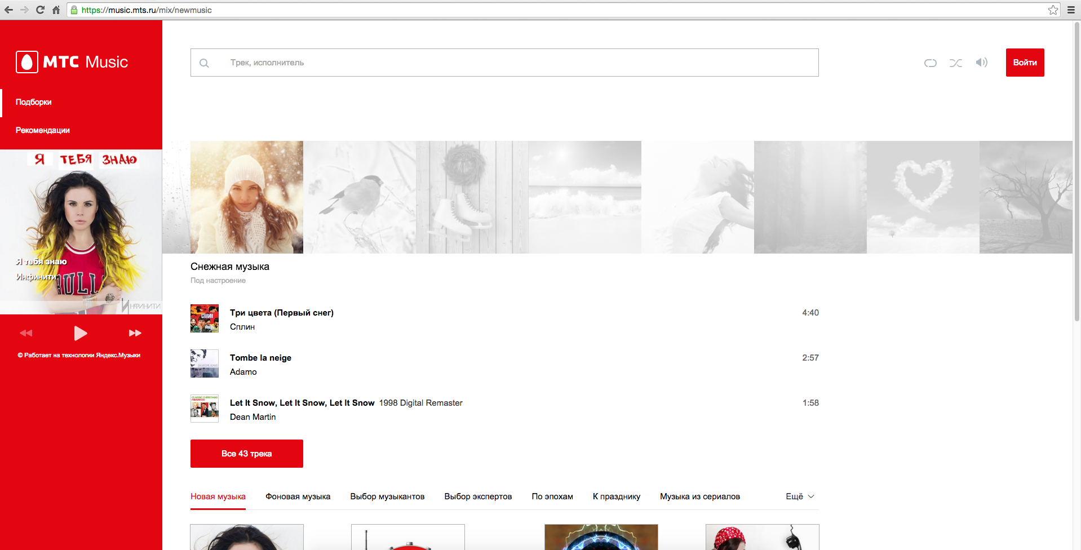This screenshot has height=550, width=1081.
Task: Go back to the previous track
Action: (26, 333)
